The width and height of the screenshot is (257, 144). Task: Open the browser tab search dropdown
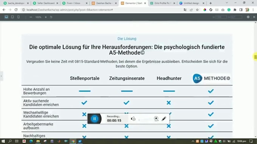[227, 3]
